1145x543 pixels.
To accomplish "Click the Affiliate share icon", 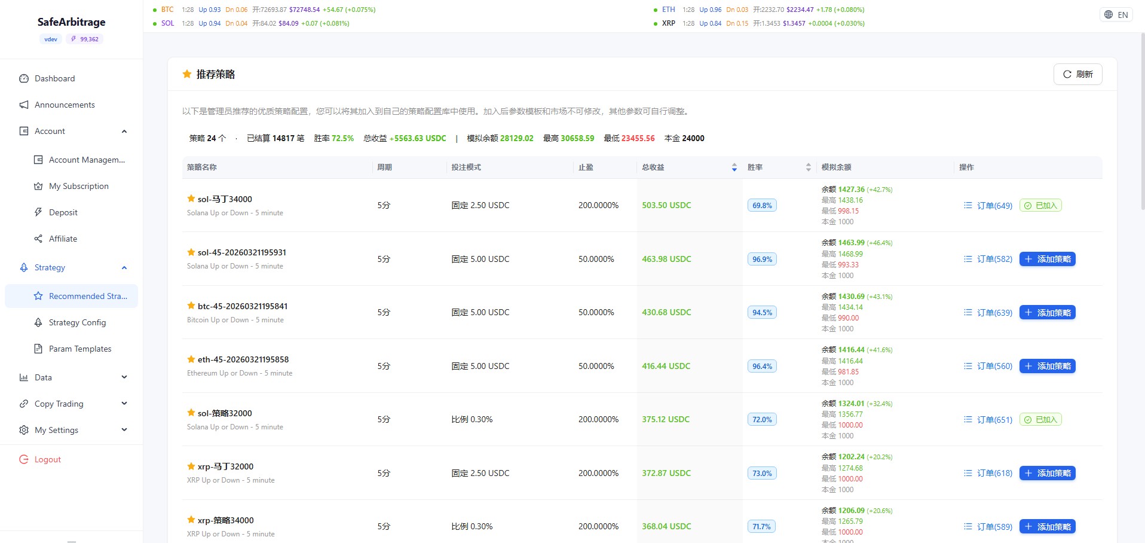I will [38, 239].
